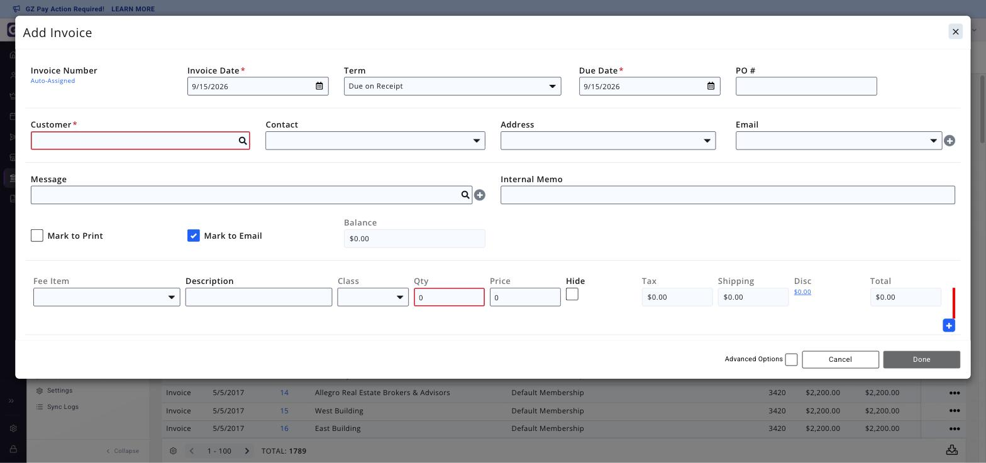Image resolution: width=986 pixels, height=463 pixels.
Task: Open the Due Date calendar picker
Action: click(711, 86)
